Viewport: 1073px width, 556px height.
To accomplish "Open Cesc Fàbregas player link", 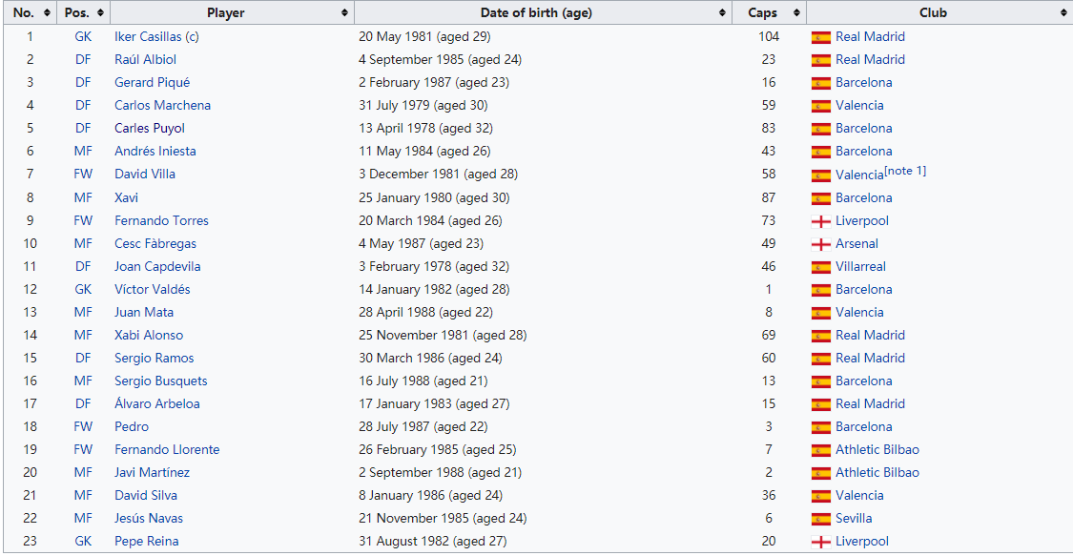I will (x=155, y=243).
